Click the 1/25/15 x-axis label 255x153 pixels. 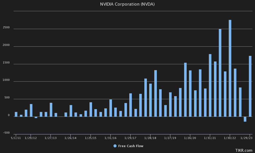click(91, 138)
